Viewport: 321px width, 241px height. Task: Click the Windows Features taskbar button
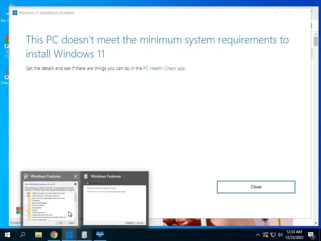tap(84, 235)
